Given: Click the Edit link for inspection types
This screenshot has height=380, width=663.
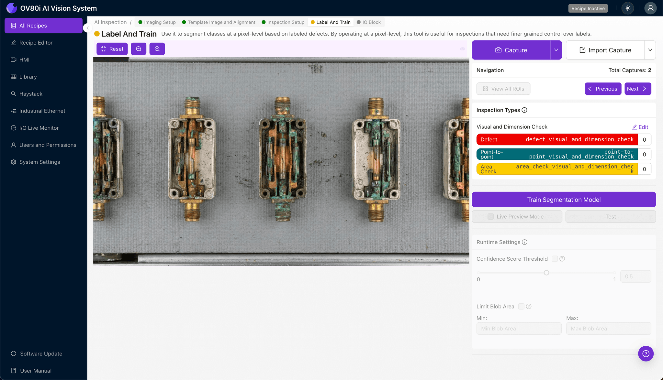Looking at the screenshot, I should tap(640, 127).
